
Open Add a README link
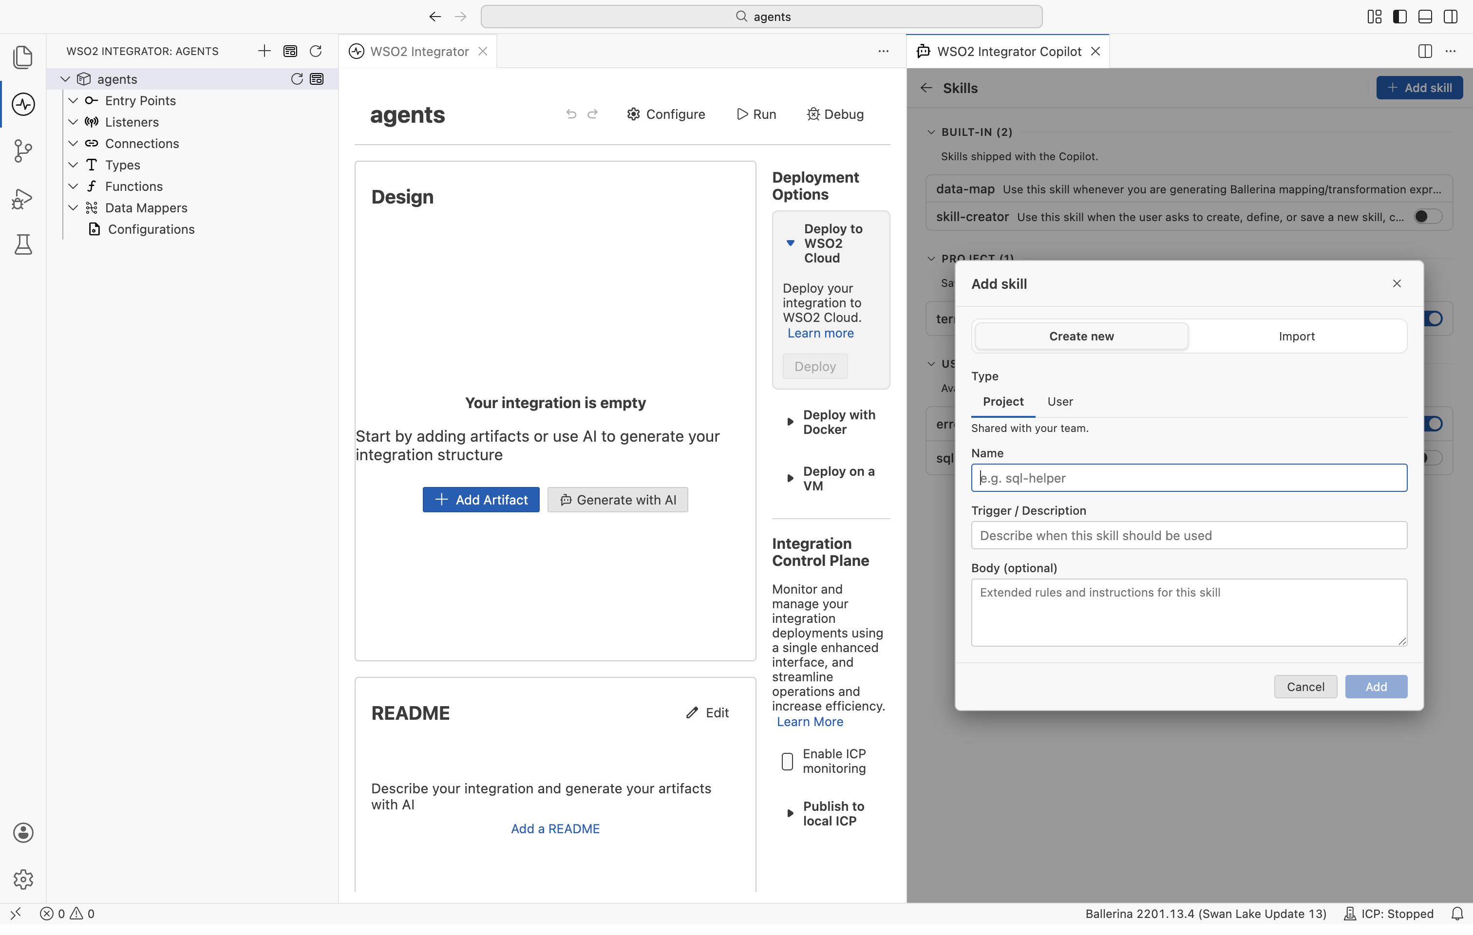point(555,829)
